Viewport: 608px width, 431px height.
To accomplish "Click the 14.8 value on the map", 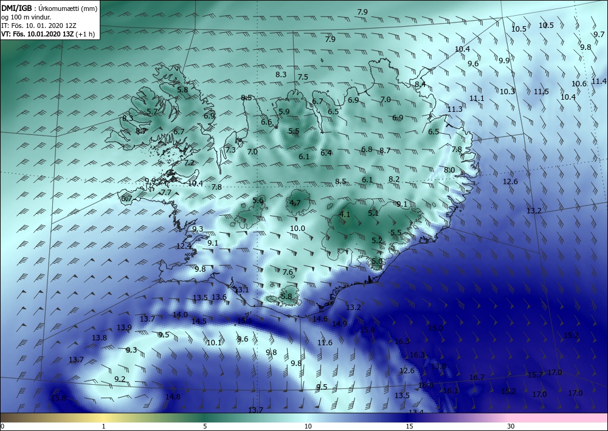I will click(x=173, y=397).
